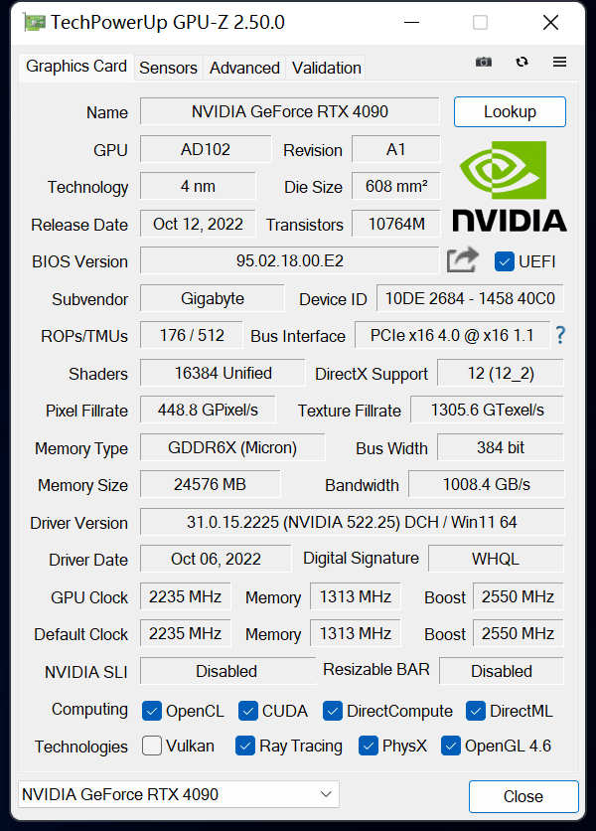Open the hamburger menu icon
The width and height of the screenshot is (596, 831).
click(559, 62)
